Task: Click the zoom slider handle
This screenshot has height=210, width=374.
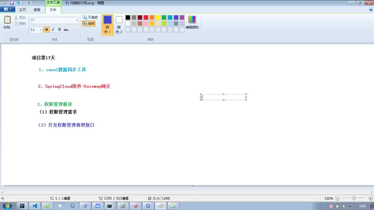Action: pyautogui.click(x=354, y=198)
